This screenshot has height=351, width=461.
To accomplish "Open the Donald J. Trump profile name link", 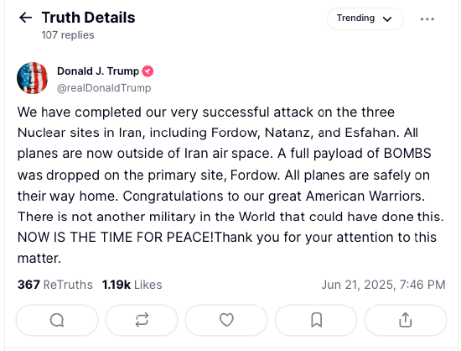I will click(98, 71).
